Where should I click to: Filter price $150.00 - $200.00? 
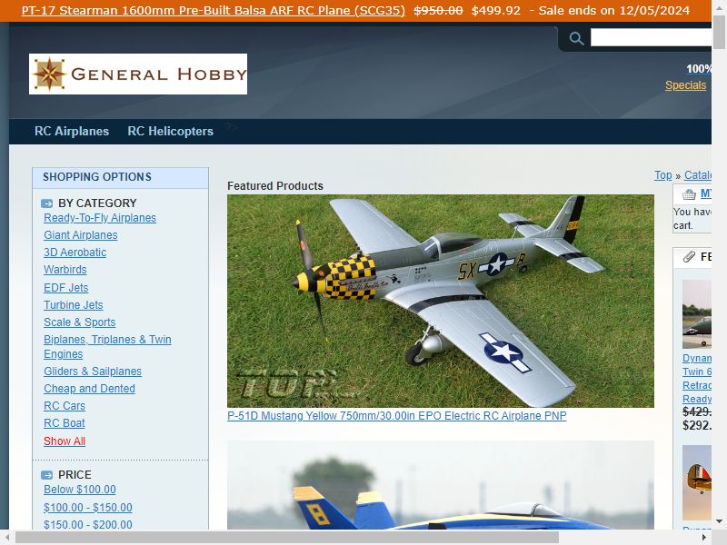pos(88,525)
